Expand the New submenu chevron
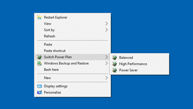193x109 pixels. tap(106, 78)
